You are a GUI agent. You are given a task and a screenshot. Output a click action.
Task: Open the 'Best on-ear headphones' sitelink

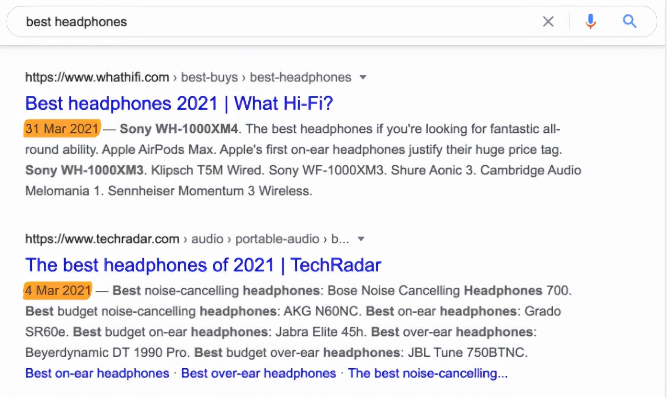click(x=97, y=373)
